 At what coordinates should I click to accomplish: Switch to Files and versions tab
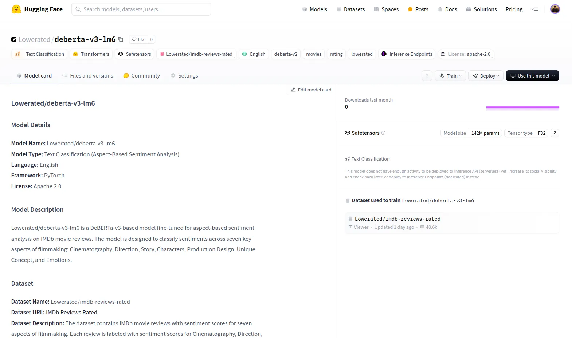point(88,76)
